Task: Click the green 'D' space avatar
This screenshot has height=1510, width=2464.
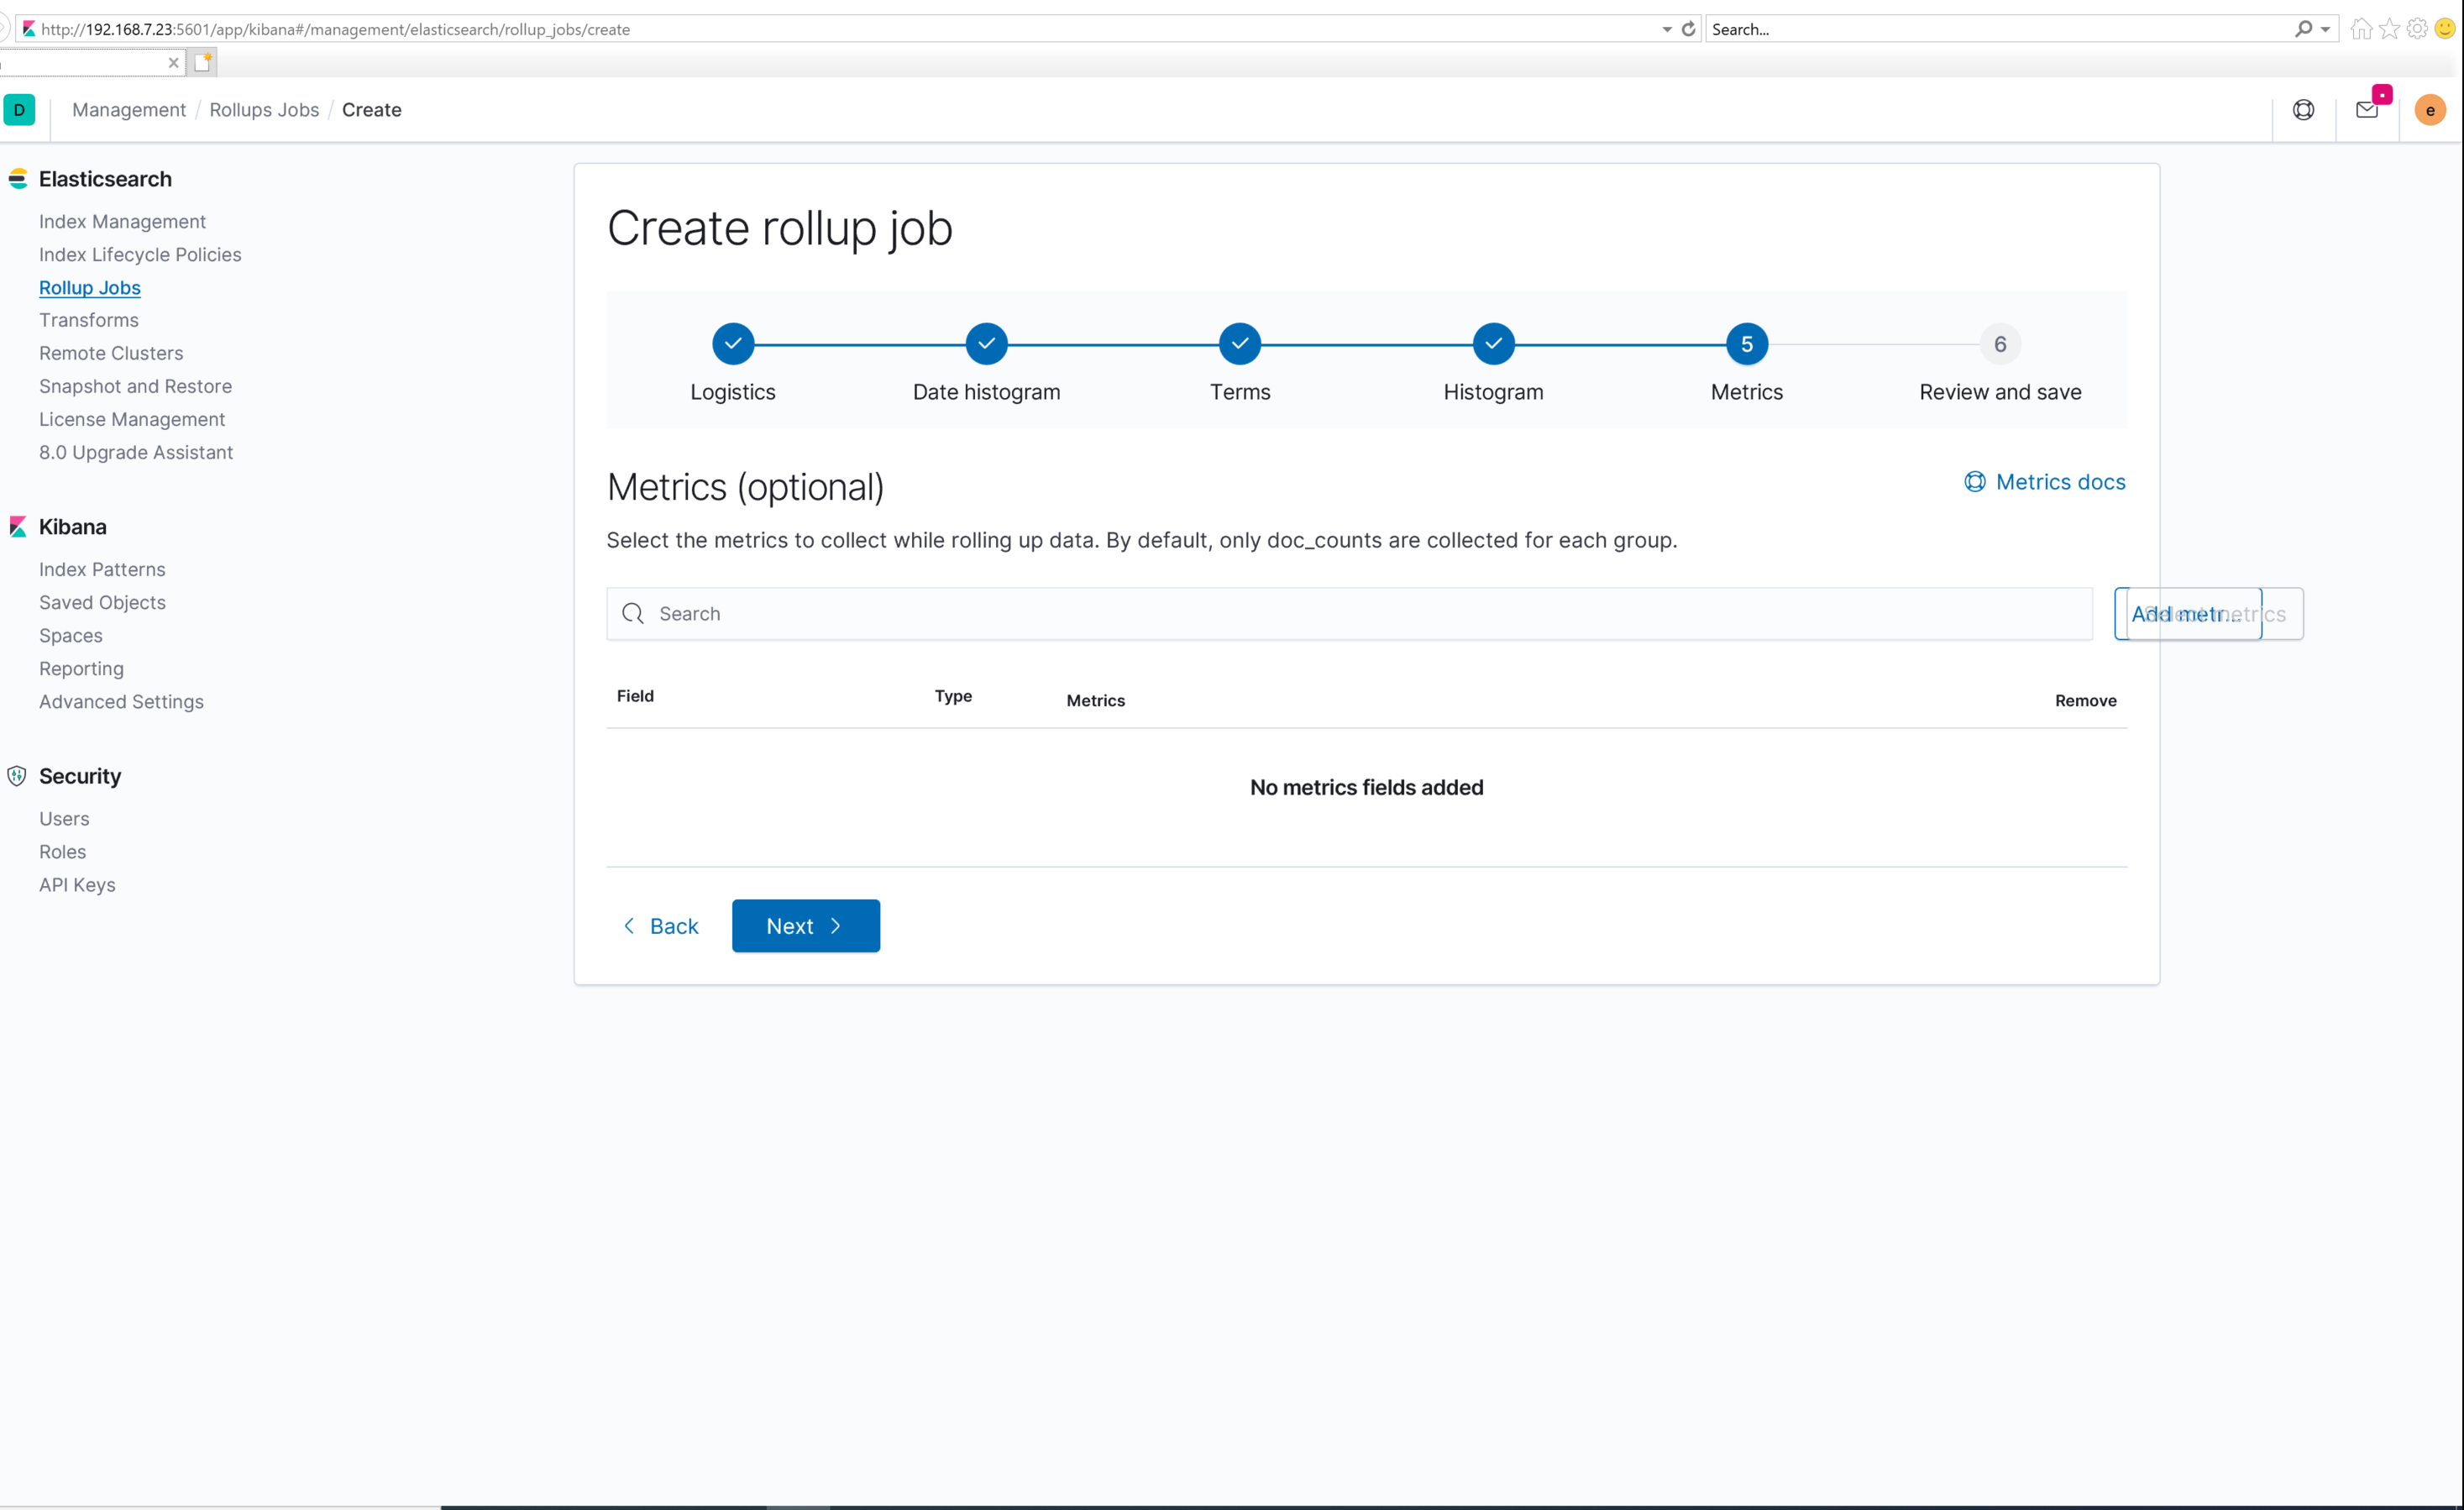Action: pos(19,110)
